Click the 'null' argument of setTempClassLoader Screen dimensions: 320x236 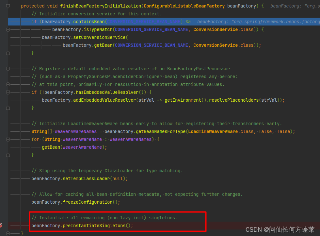coord(118,178)
